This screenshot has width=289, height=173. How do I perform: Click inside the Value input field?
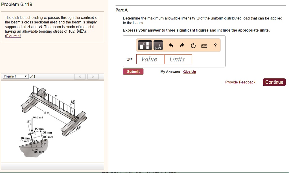(x=150, y=59)
